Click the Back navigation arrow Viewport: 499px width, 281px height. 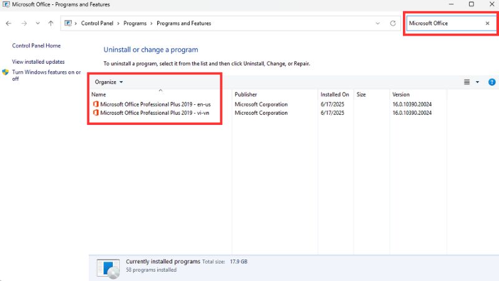pyautogui.click(x=9, y=23)
